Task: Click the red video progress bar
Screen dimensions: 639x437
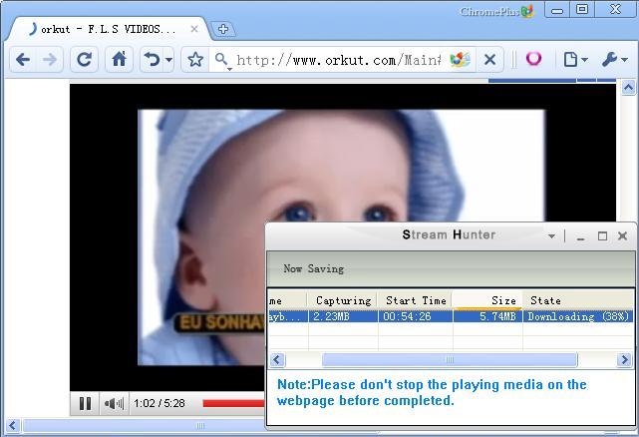Action: pyautogui.click(x=234, y=403)
